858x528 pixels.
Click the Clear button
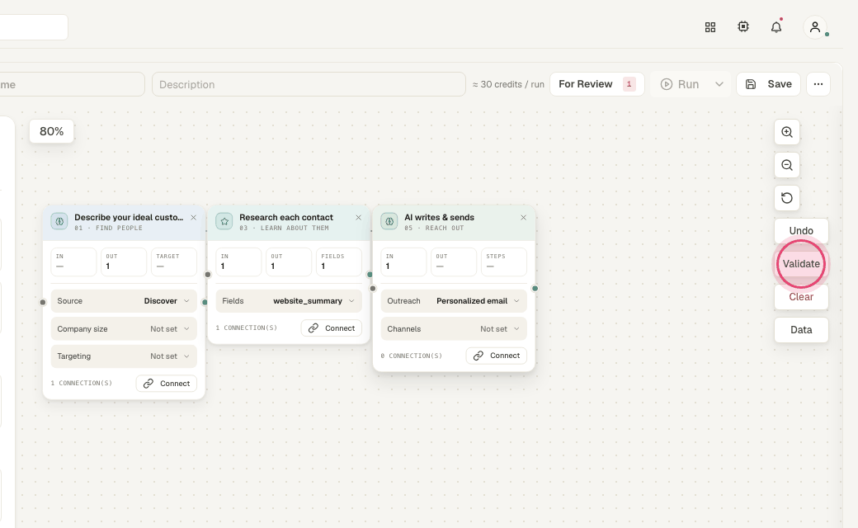[x=801, y=296]
